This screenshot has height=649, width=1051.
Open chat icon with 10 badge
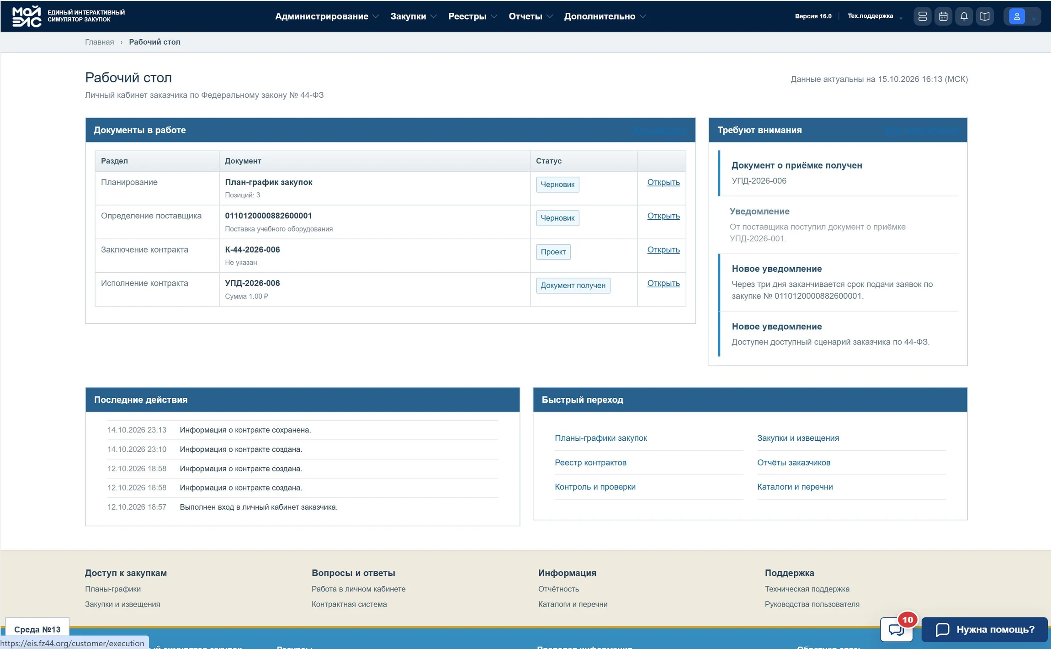click(x=897, y=629)
